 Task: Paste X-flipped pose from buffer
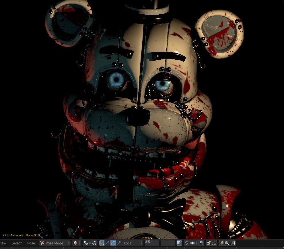(233, 243)
